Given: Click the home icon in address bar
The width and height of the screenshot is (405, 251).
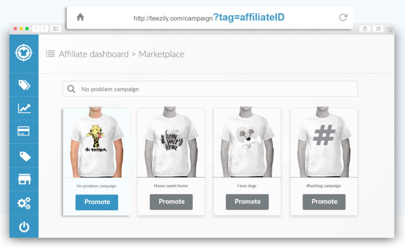Looking at the screenshot, I should (80, 17).
